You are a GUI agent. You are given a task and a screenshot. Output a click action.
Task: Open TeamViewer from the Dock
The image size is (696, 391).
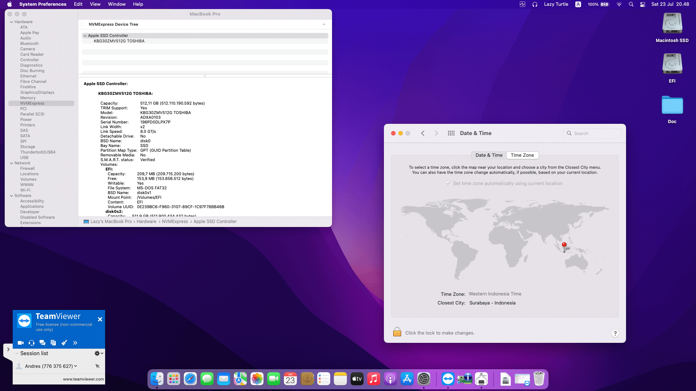click(448, 379)
